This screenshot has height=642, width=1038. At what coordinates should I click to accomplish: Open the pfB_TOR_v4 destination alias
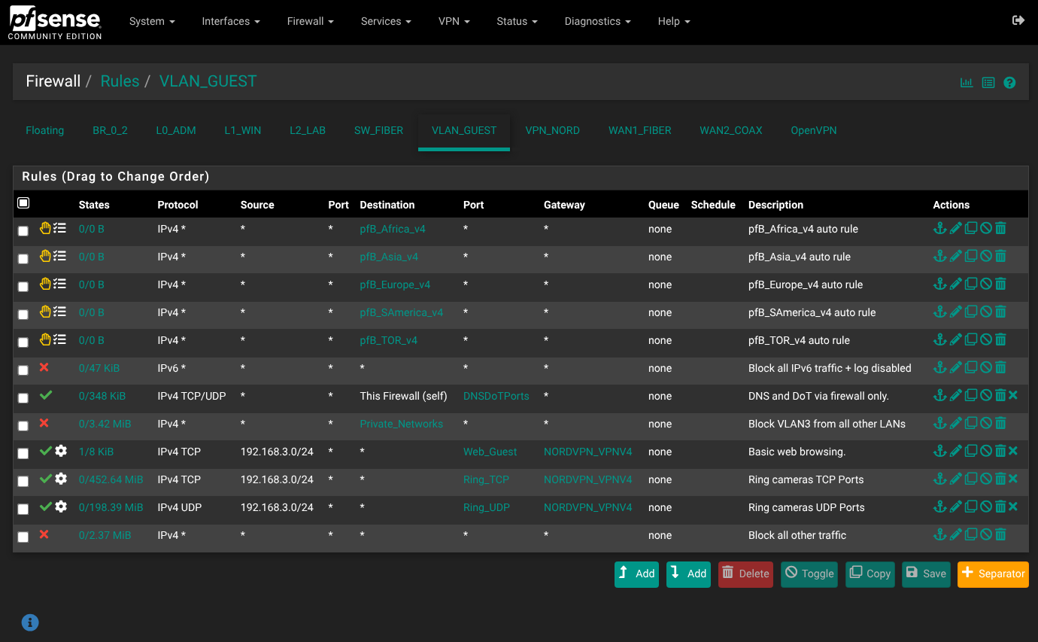[389, 340]
